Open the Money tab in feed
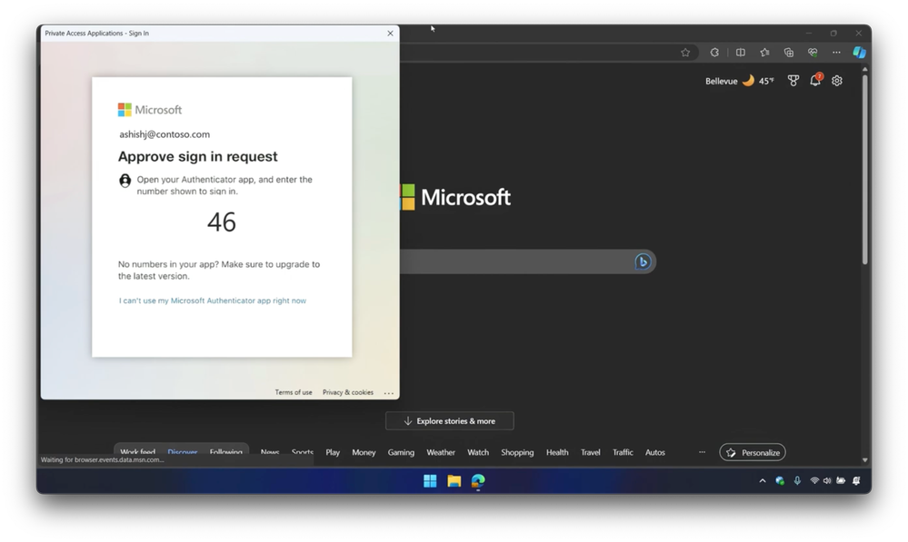 pos(364,452)
